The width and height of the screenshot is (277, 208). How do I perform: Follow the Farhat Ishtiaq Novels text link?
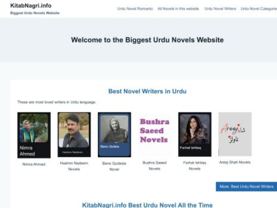coord(195,165)
